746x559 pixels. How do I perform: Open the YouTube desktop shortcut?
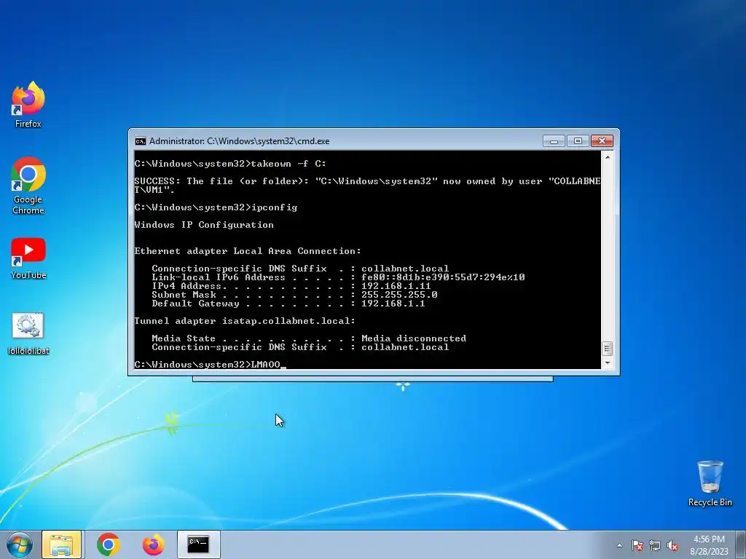click(x=28, y=258)
